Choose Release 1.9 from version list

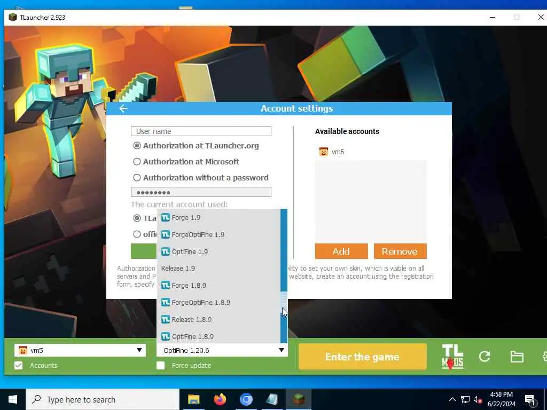218,269
